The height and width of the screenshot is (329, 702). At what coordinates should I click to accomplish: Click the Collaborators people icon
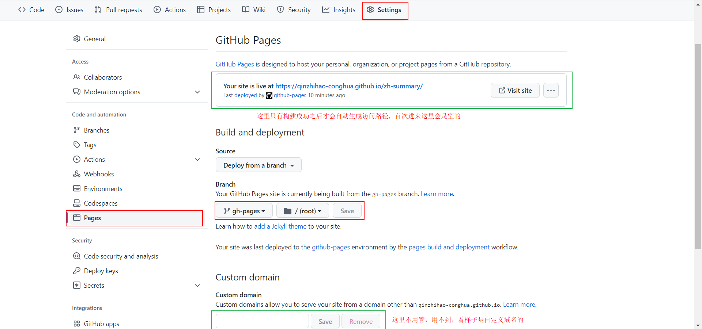point(77,77)
